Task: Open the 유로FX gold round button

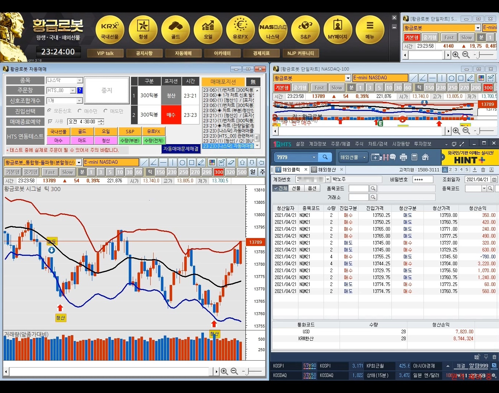Action: click(x=240, y=30)
